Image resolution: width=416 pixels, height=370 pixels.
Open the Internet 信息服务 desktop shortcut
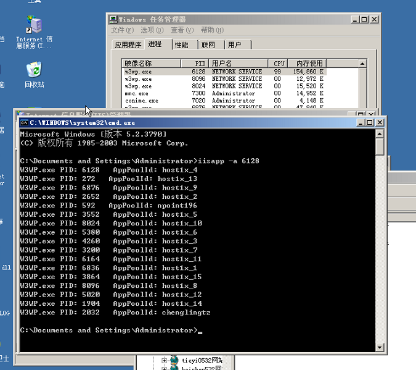point(33,26)
